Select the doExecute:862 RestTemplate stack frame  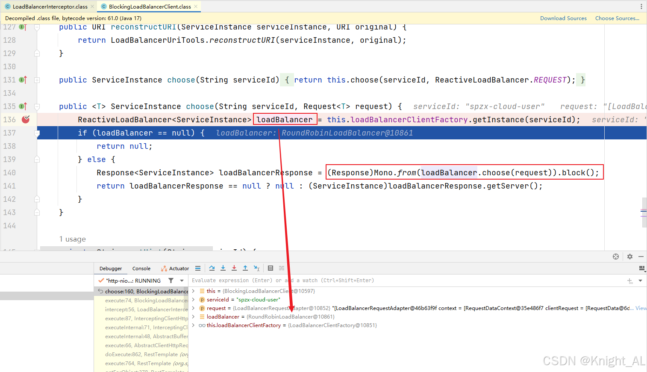click(141, 354)
